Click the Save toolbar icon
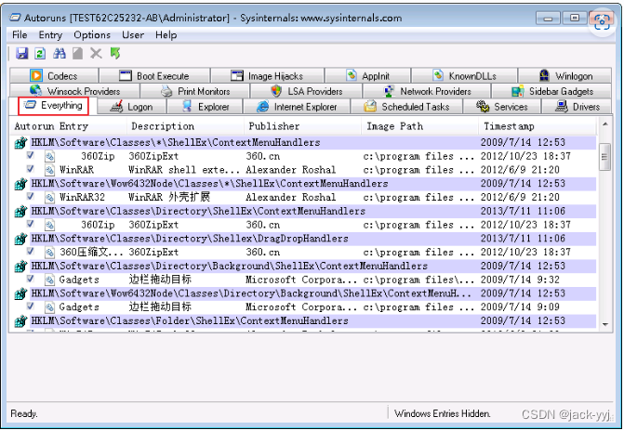This screenshot has width=624, height=430. pos(22,53)
